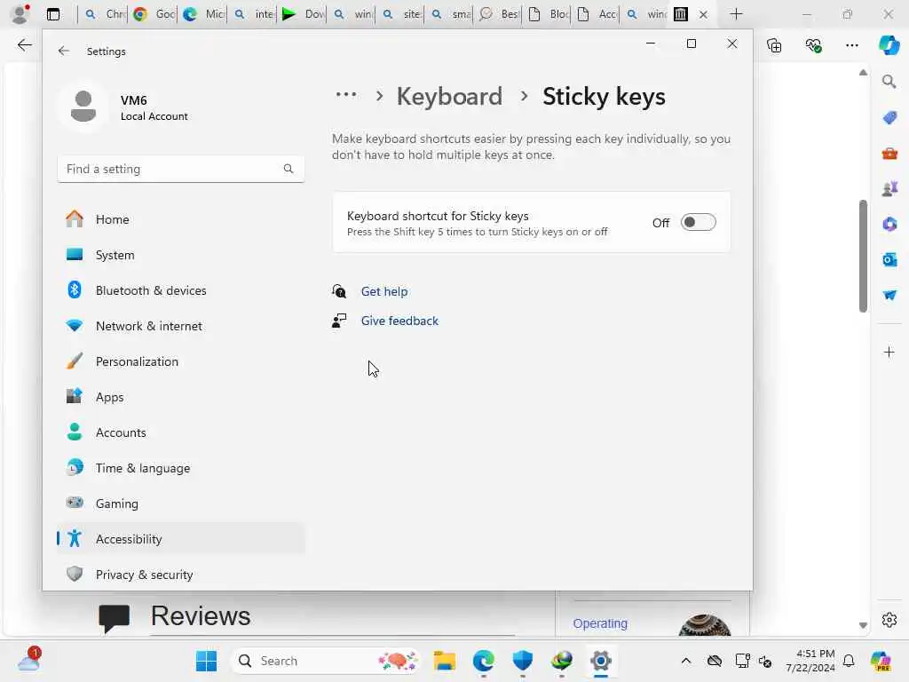The width and height of the screenshot is (909, 682).
Task: Click Edge browser back arrow
Action: [x=24, y=45]
